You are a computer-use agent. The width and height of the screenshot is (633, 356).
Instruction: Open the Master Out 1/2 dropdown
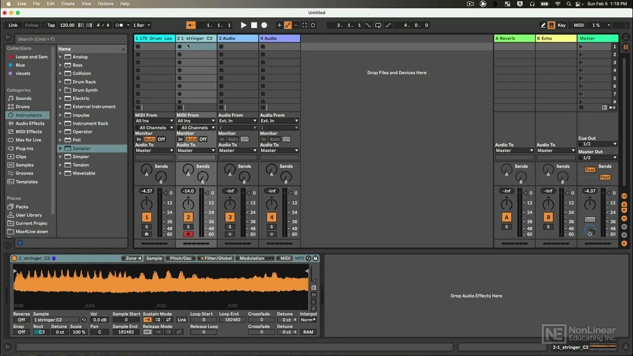click(598, 158)
